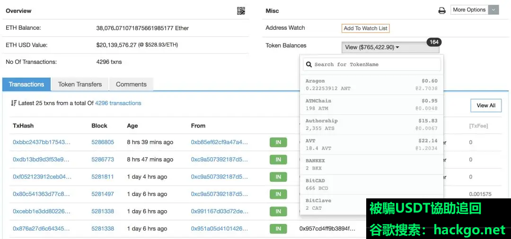Click the [TxFee] column header
The width and height of the screenshot is (511, 239).
coord(478,126)
